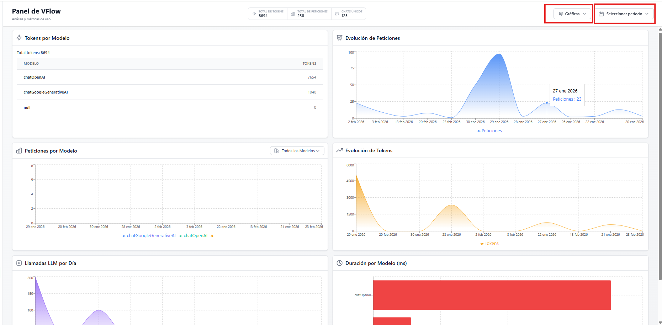The height and width of the screenshot is (325, 662).
Task: Click the chat bubble icon in Chats Únicos
Action: pos(337,14)
